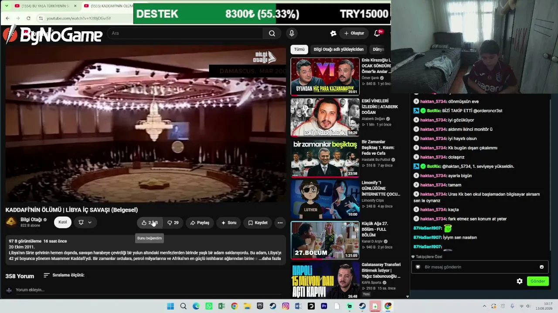
Task: Click the chat identity badge icon in message box
Action: (x=418, y=267)
